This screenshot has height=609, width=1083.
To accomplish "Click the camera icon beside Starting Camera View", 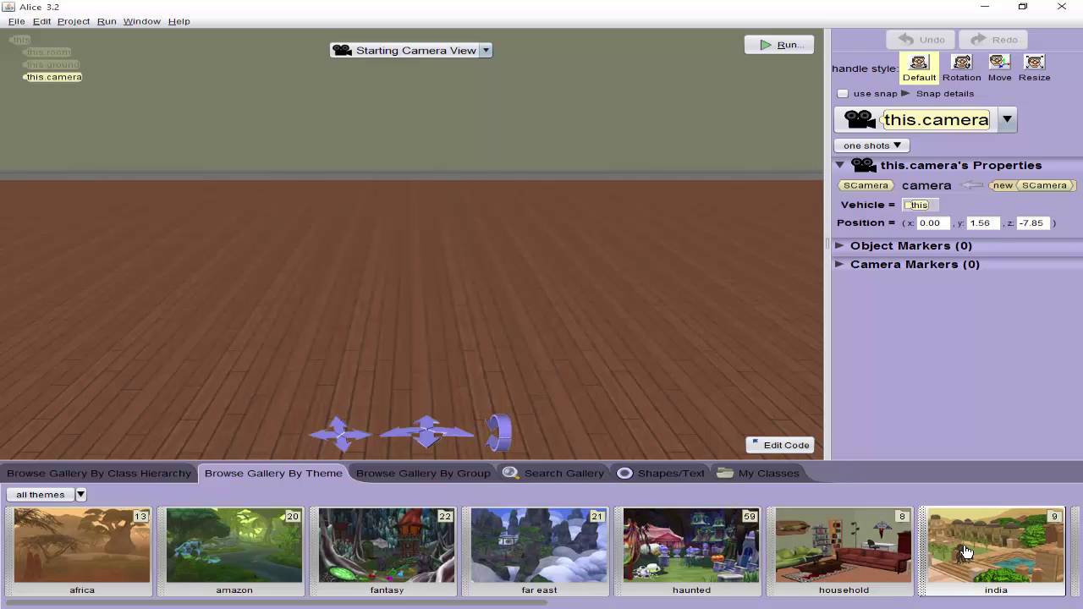I will [x=342, y=51].
